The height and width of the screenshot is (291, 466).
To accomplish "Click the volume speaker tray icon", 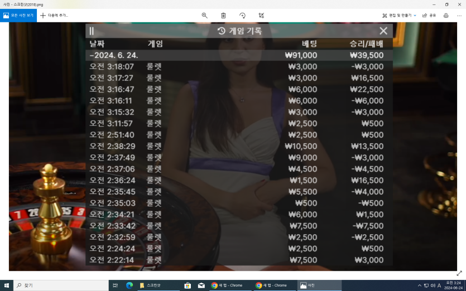I will (433, 285).
